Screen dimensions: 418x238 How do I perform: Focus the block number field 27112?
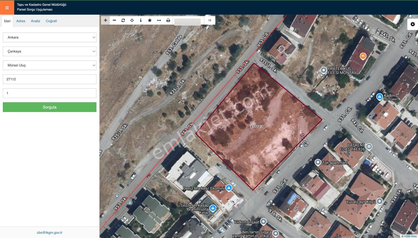point(50,79)
